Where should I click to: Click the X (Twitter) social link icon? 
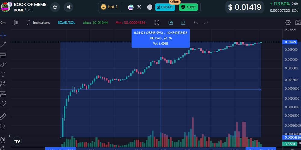click(139, 7)
